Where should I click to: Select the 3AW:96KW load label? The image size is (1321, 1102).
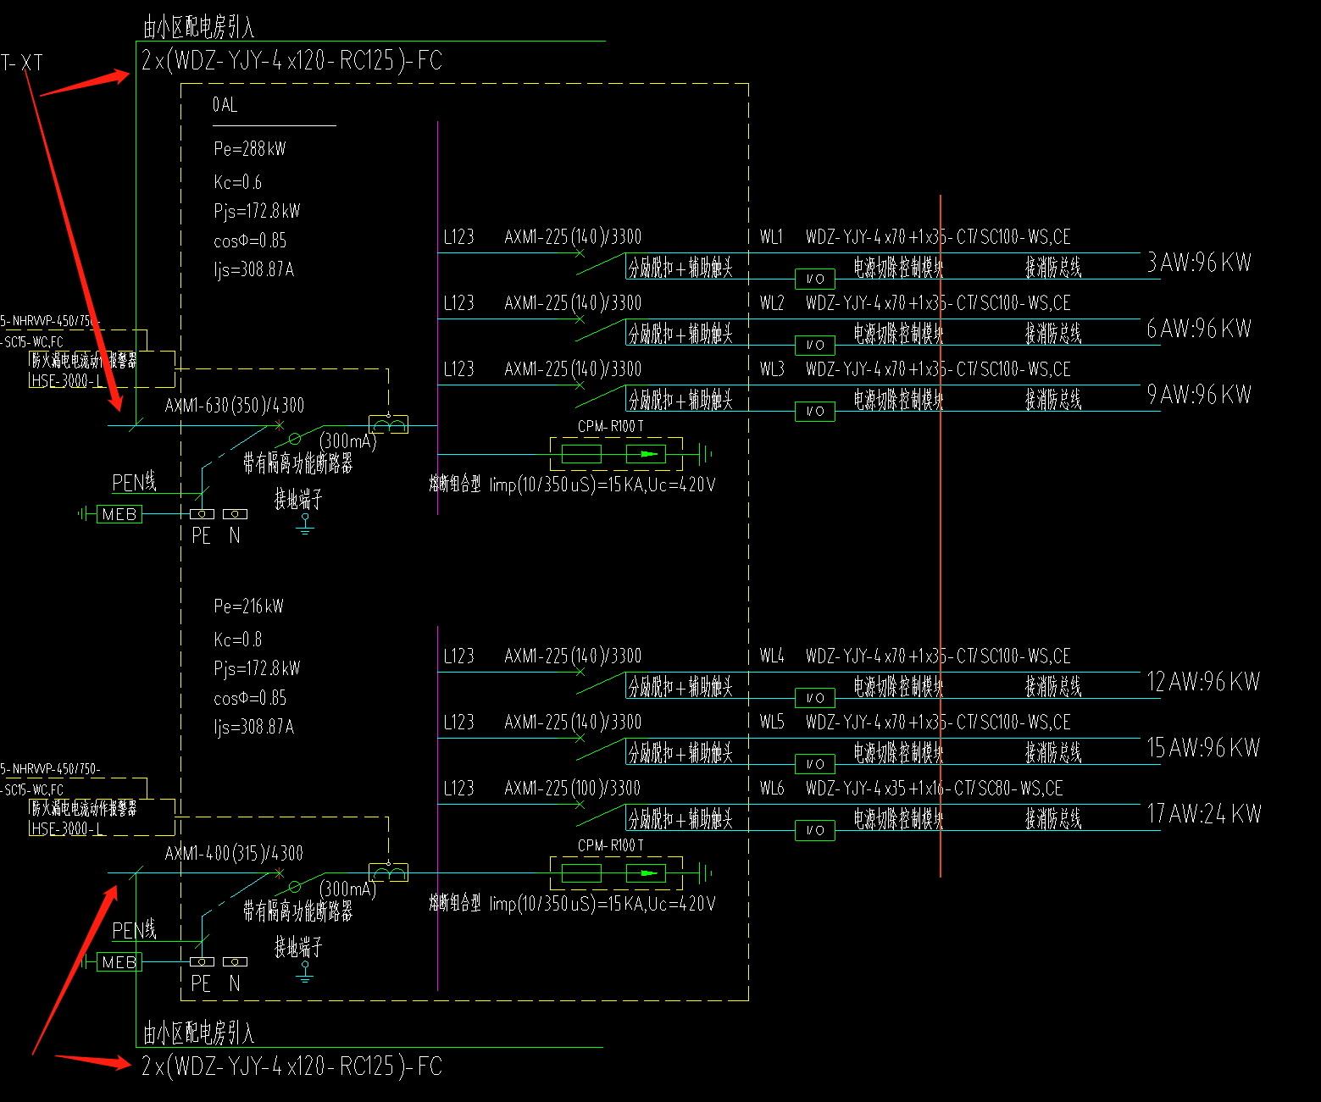pyautogui.click(x=1200, y=263)
